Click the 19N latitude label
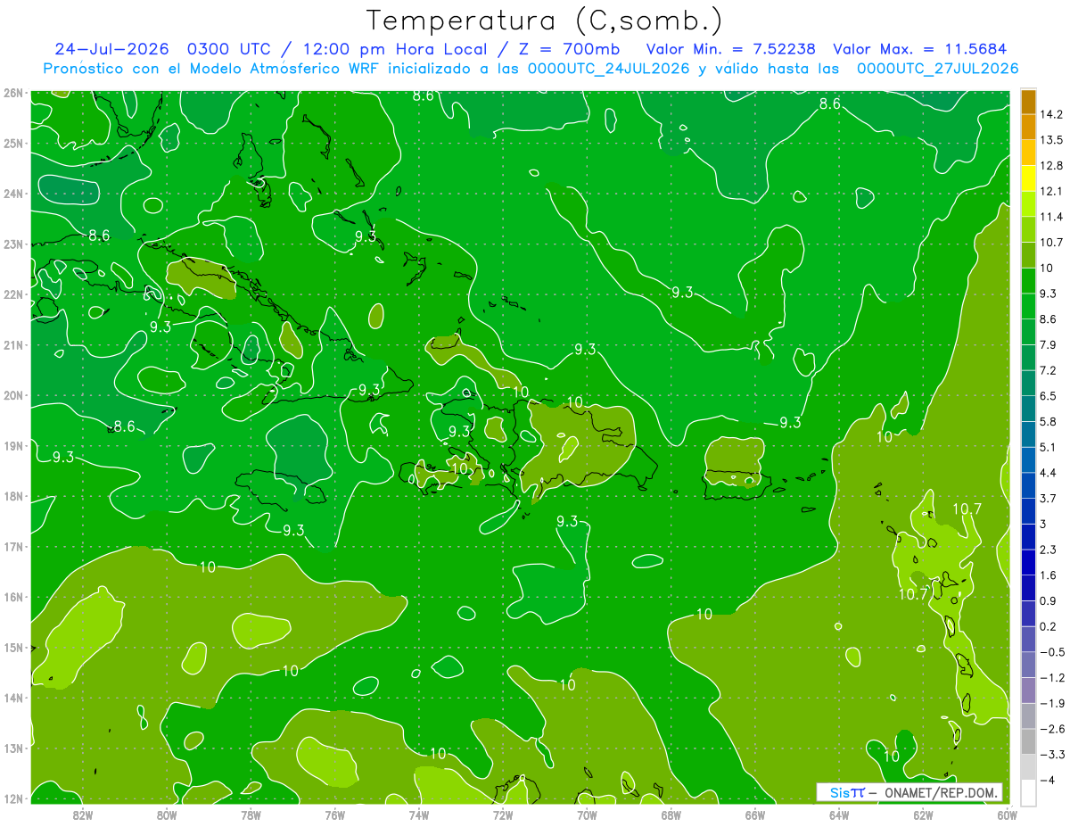The width and height of the screenshot is (1070, 827). click(x=14, y=445)
